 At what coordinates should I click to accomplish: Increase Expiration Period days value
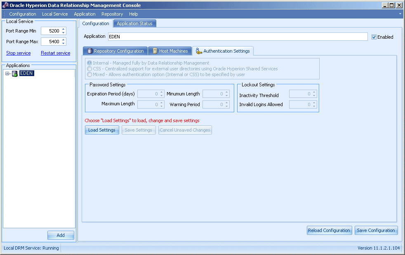[x=161, y=92]
